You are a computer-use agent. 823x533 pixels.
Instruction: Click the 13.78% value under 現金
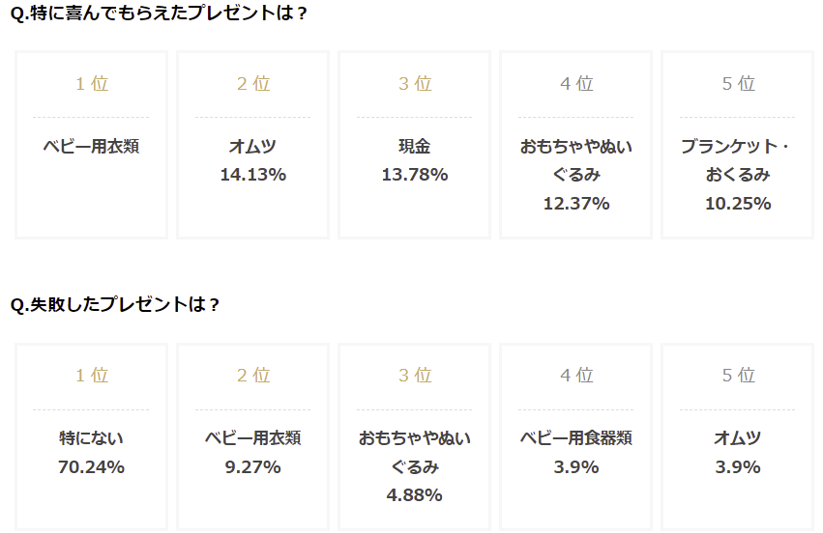tap(415, 175)
